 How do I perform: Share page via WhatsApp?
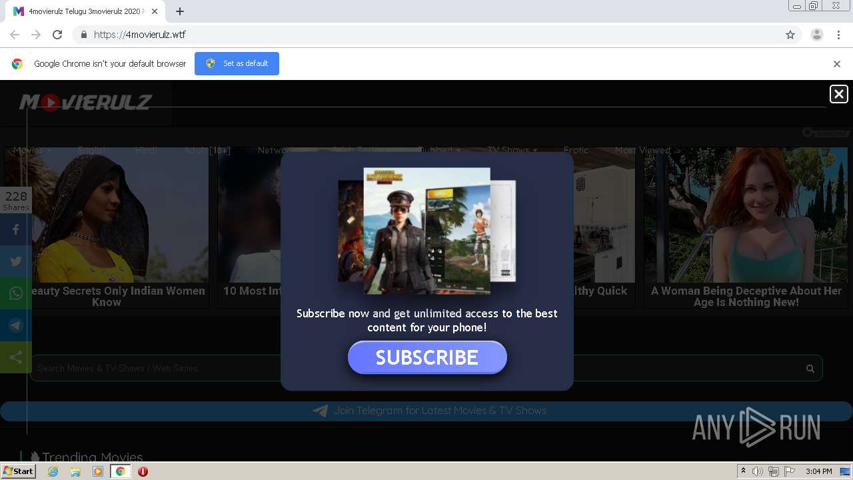pyautogui.click(x=16, y=293)
